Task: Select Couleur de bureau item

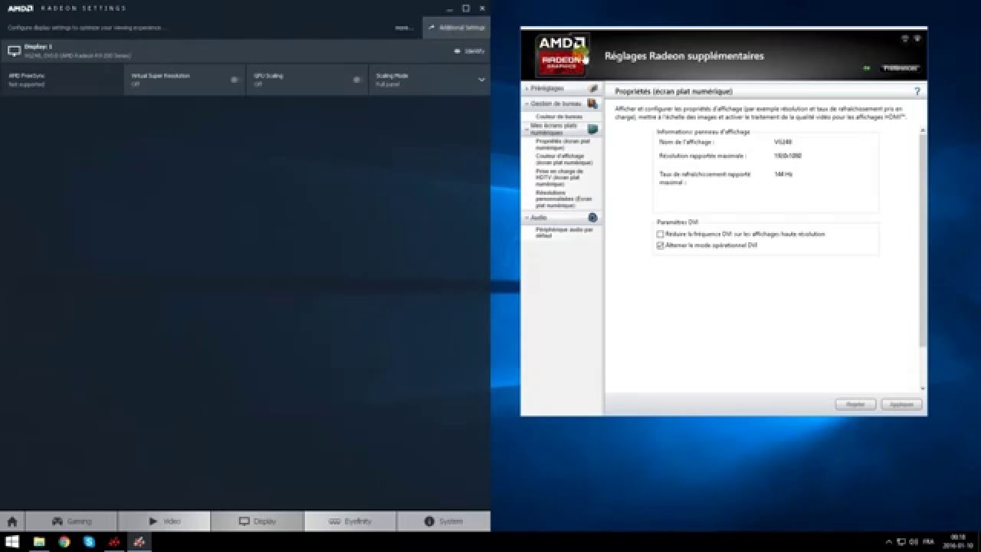Action: [559, 117]
